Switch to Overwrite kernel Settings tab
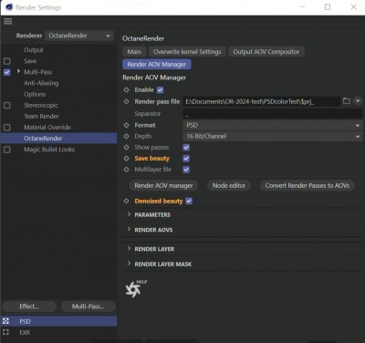Screen dimensions: 365x343 tap(187, 52)
